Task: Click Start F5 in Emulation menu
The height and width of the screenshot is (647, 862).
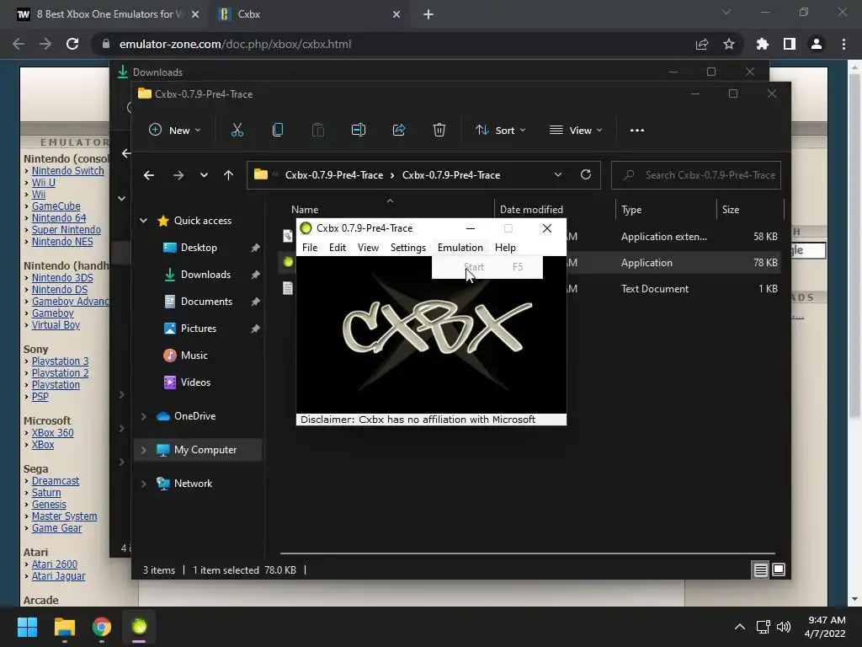Action: point(487,267)
